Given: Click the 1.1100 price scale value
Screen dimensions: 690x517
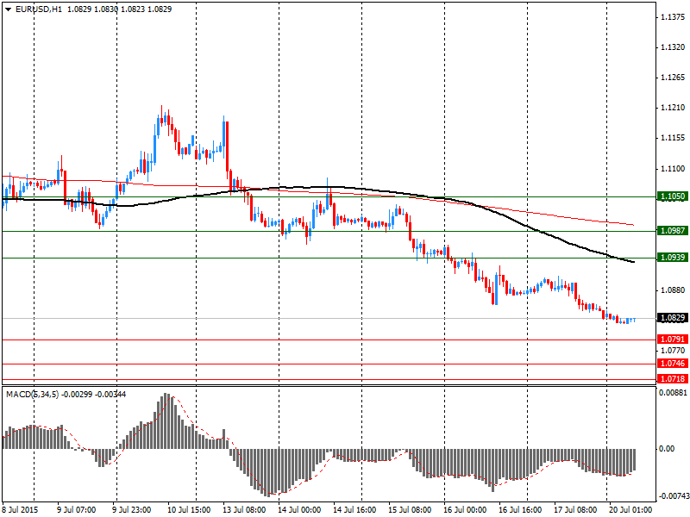Looking at the screenshot, I should coord(673,169).
